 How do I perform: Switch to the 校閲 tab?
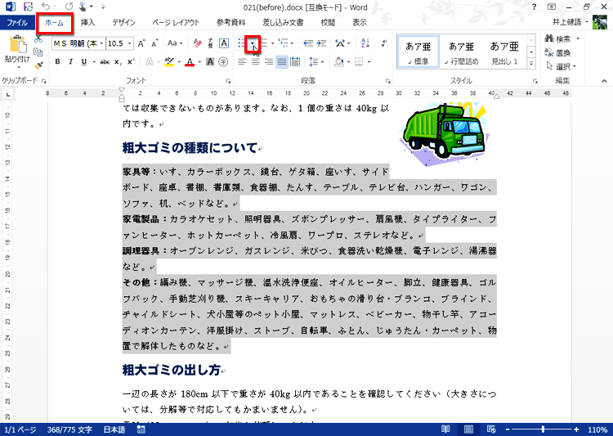click(x=328, y=22)
